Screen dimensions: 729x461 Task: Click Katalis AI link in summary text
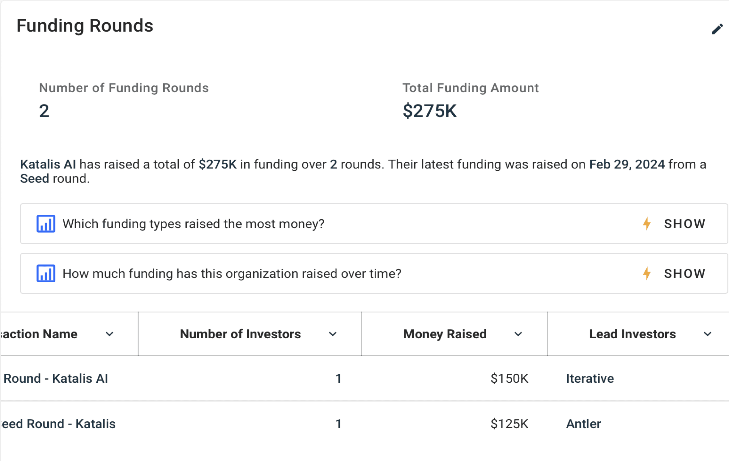coord(48,164)
